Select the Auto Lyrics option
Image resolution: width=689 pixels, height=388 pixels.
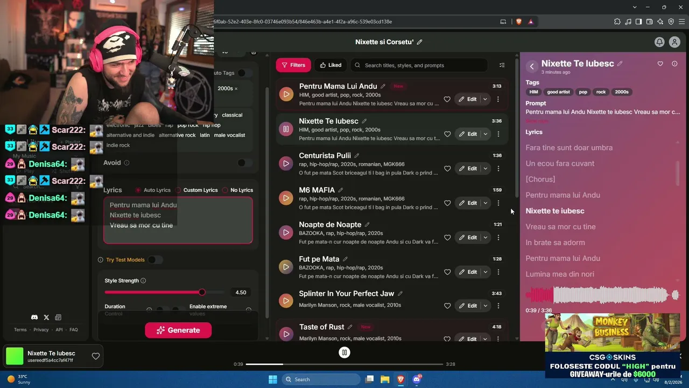(153, 190)
